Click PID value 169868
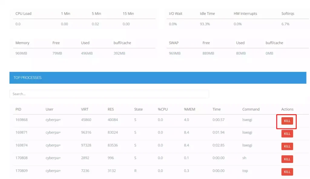Screen dimensions: 310x179 [x=21, y=120]
